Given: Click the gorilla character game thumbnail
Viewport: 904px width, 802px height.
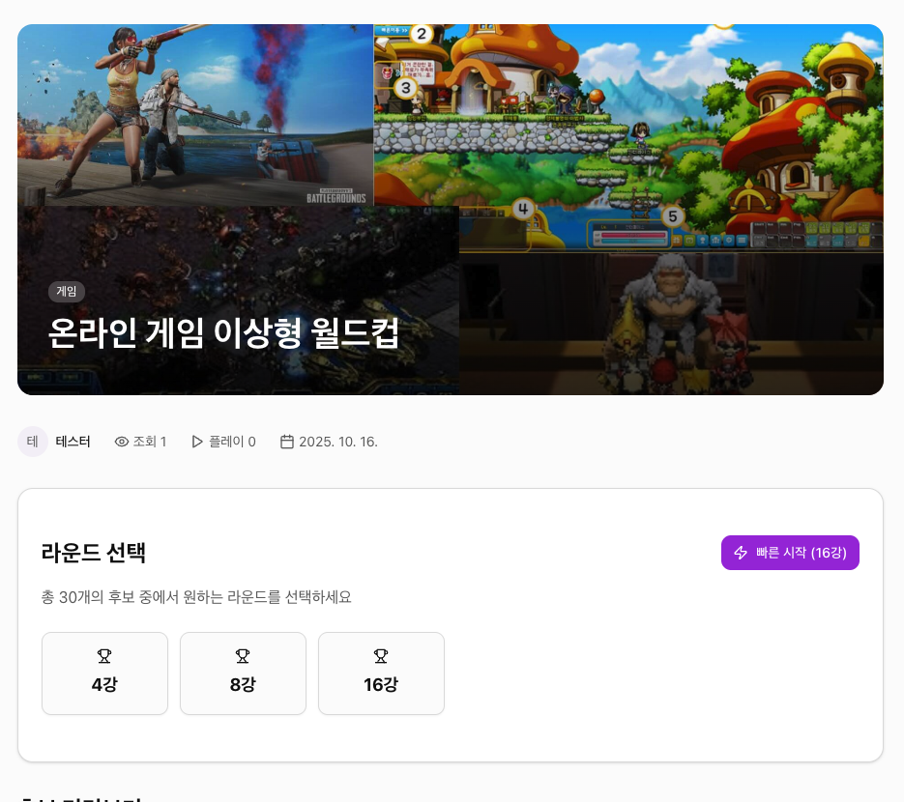Looking at the screenshot, I should click(x=672, y=323).
